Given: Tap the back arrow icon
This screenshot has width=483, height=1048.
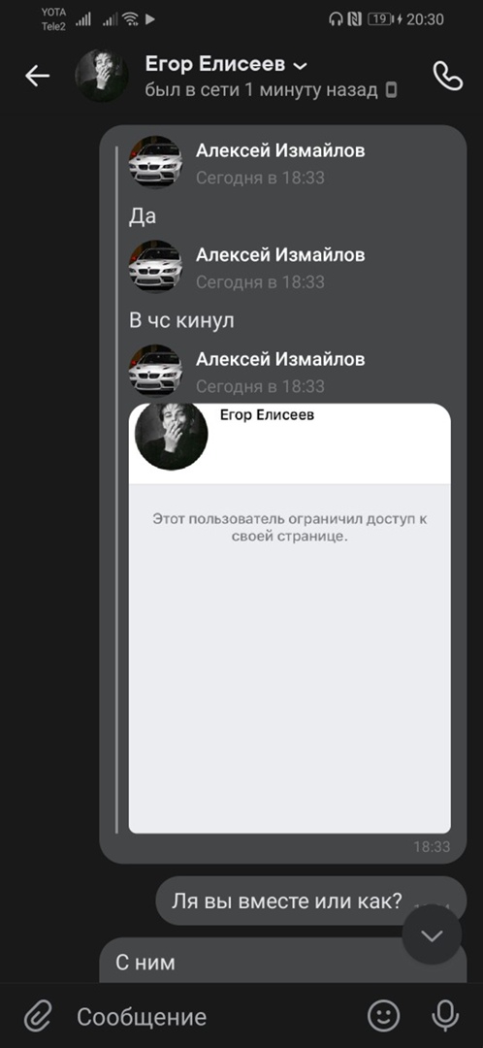Looking at the screenshot, I should [x=38, y=77].
